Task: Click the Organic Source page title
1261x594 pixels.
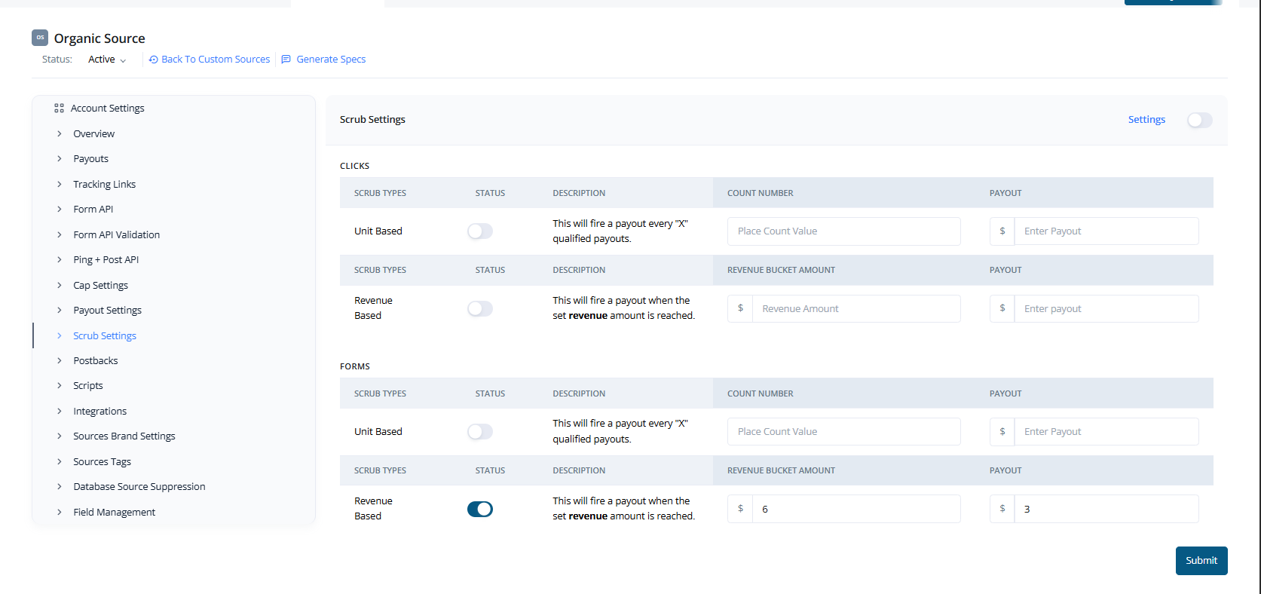Action: [x=99, y=38]
